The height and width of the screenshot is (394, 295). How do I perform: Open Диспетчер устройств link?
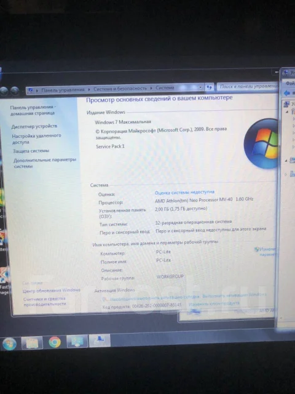tap(34, 126)
